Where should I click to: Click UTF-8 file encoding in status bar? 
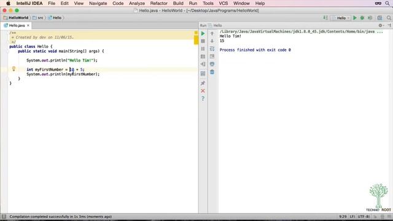(x=364, y=217)
